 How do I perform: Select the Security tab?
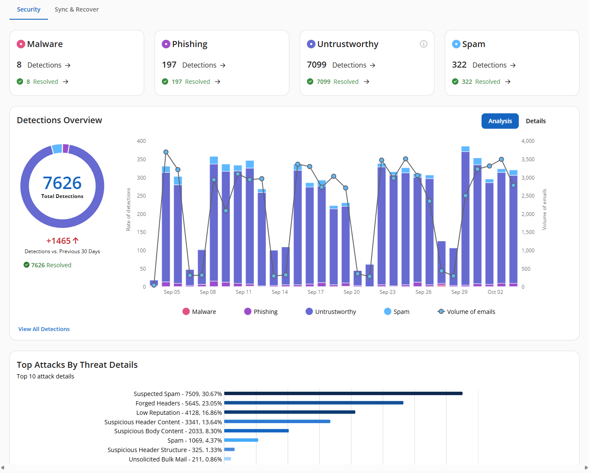29,9
